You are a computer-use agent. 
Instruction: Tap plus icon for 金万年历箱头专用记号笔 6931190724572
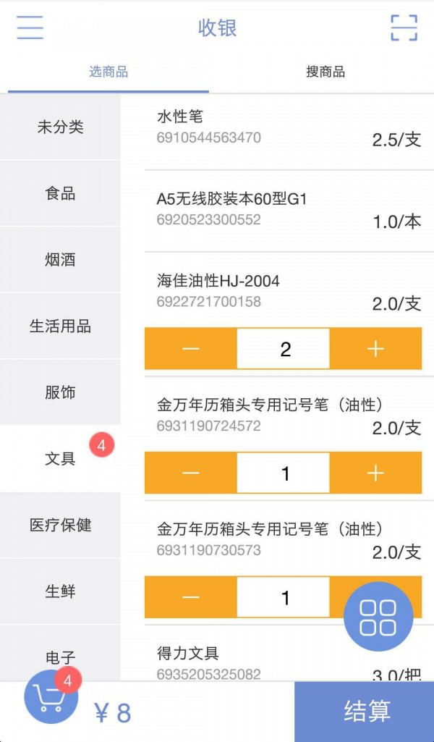[x=375, y=473]
